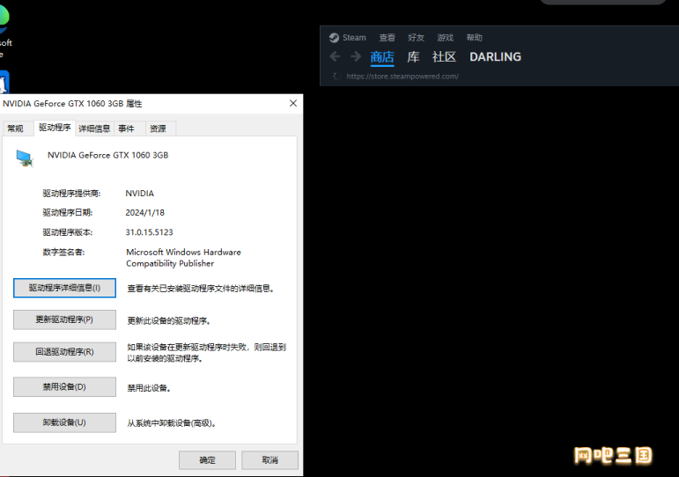Click the driver date 2024/1/18

click(145, 212)
